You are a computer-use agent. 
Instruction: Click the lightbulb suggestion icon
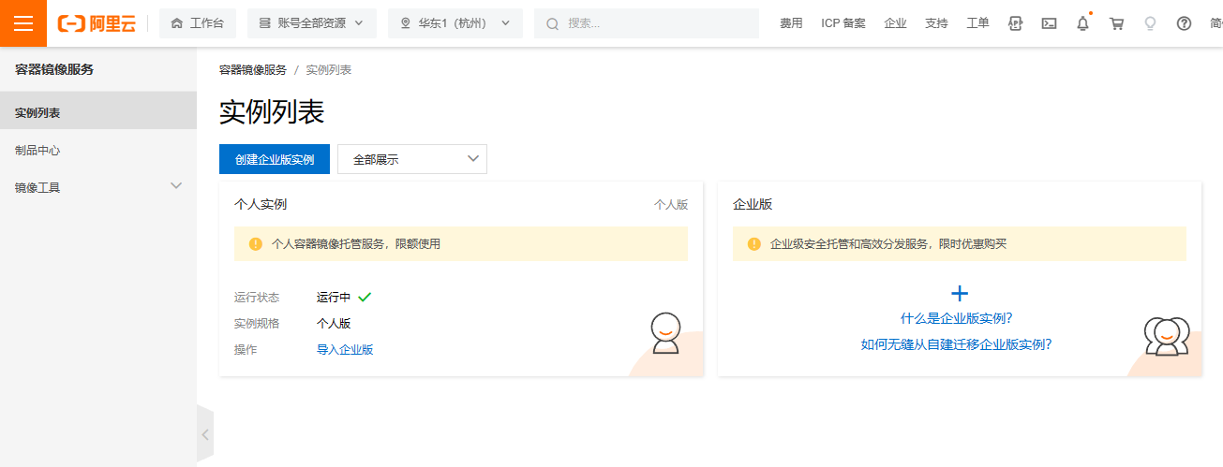[1150, 23]
